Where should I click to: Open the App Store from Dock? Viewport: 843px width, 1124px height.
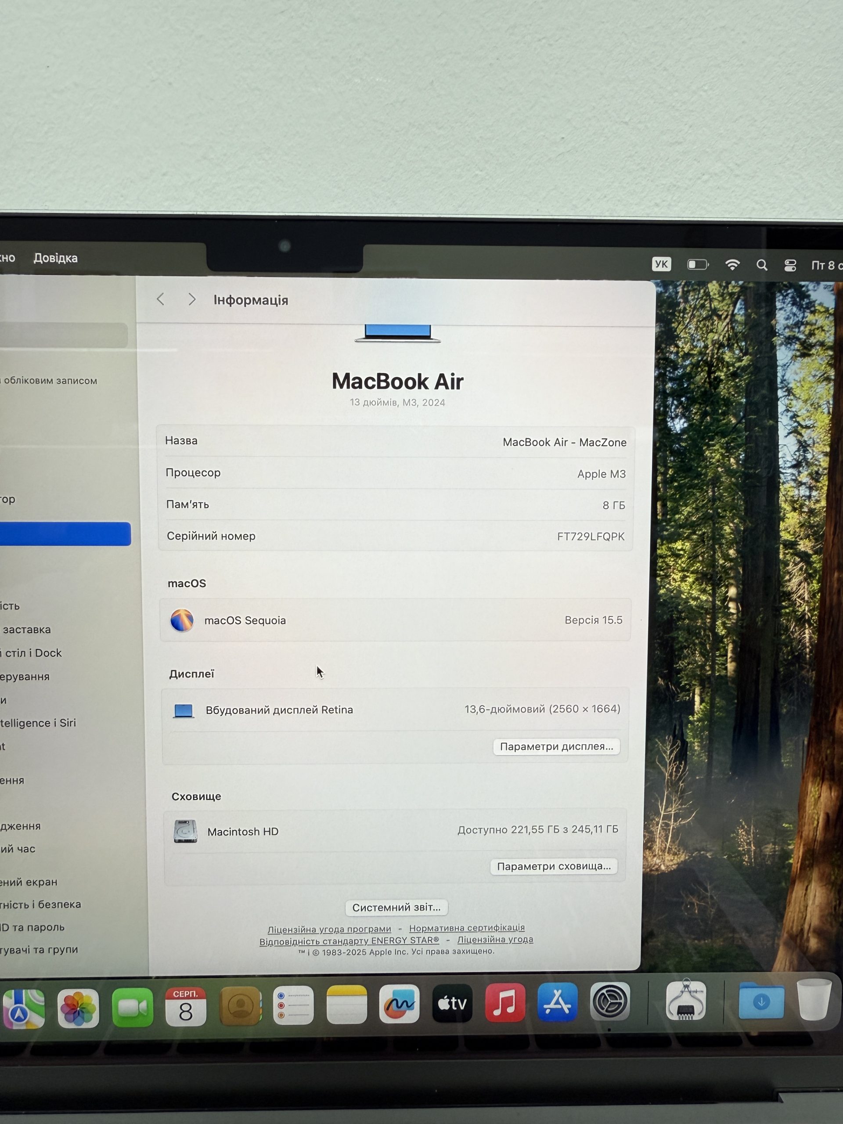(558, 1002)
